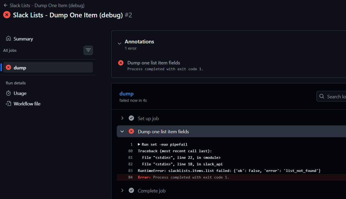The height and width of the screenshot is (199, 346).
Task: Click the search magnifier icon
Action: click(x=322, y=96)
